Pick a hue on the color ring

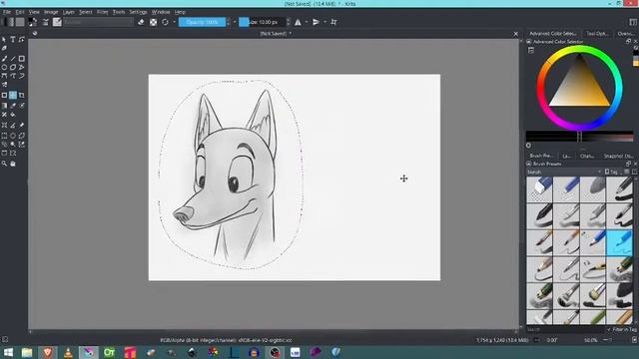pos(579,50)
